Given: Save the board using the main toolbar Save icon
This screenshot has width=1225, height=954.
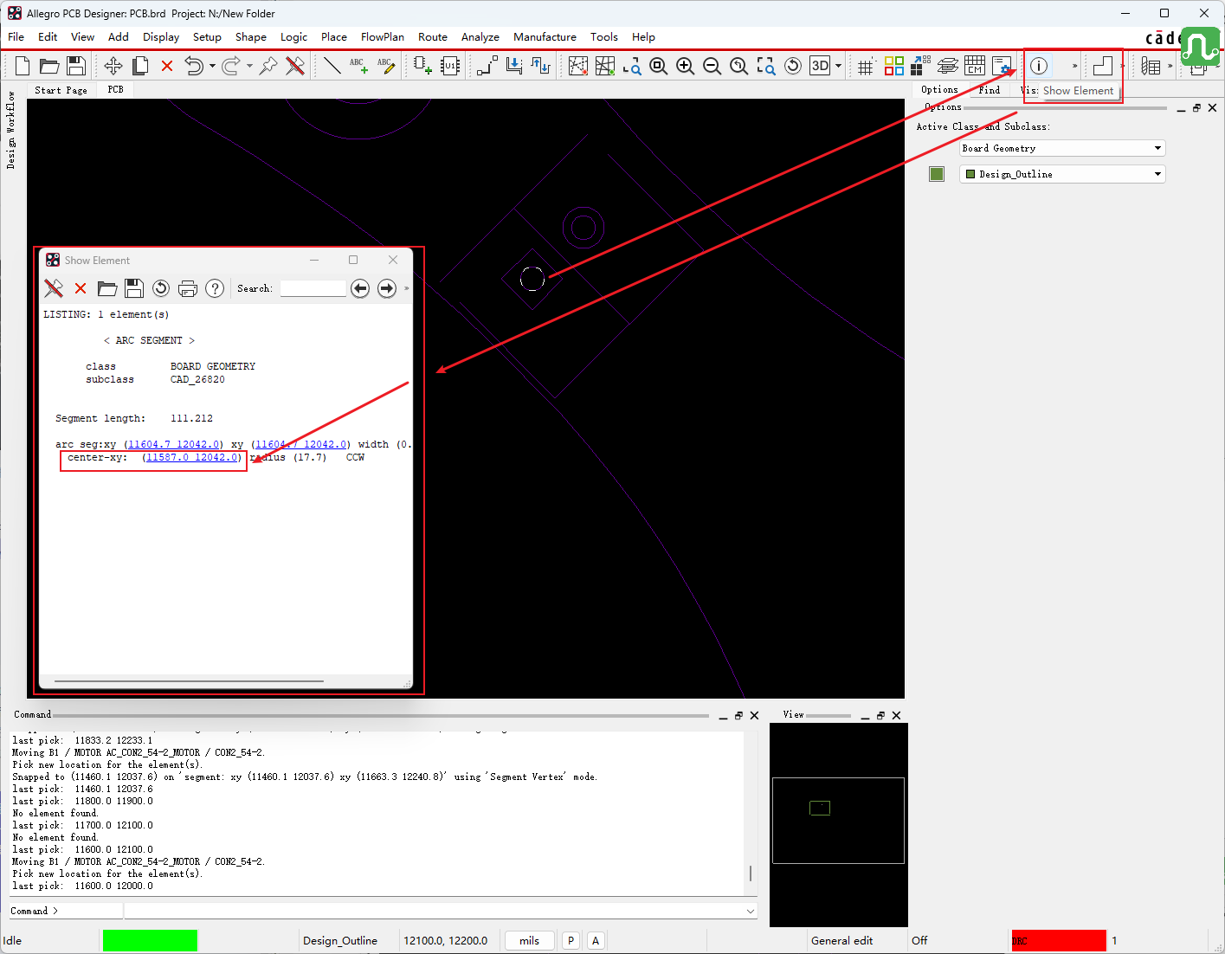Looking at the screenshot, I should click(x=76, y=66).
